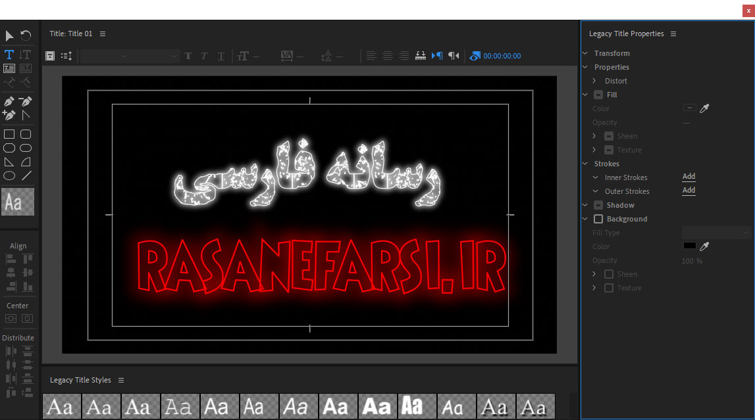Open the Fill color swatch
755x420 pixels.
tap(690, 108)
